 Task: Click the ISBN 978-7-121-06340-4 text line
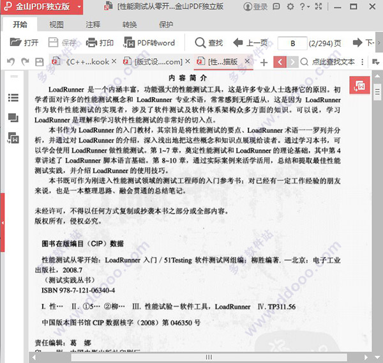(78, 290)
